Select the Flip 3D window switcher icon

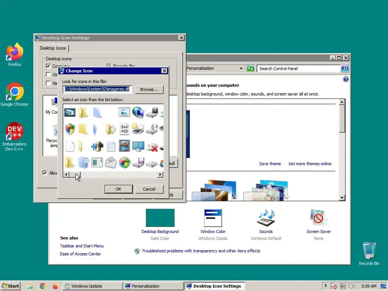70,113
